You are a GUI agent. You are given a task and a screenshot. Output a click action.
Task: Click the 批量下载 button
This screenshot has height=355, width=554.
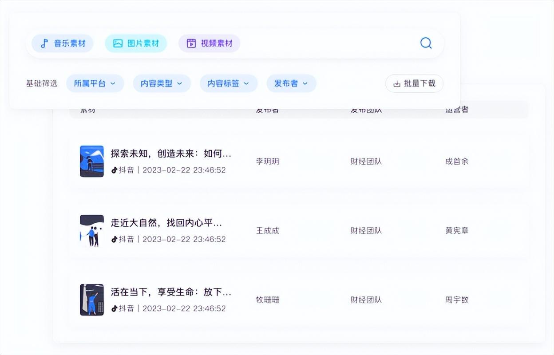414,83
